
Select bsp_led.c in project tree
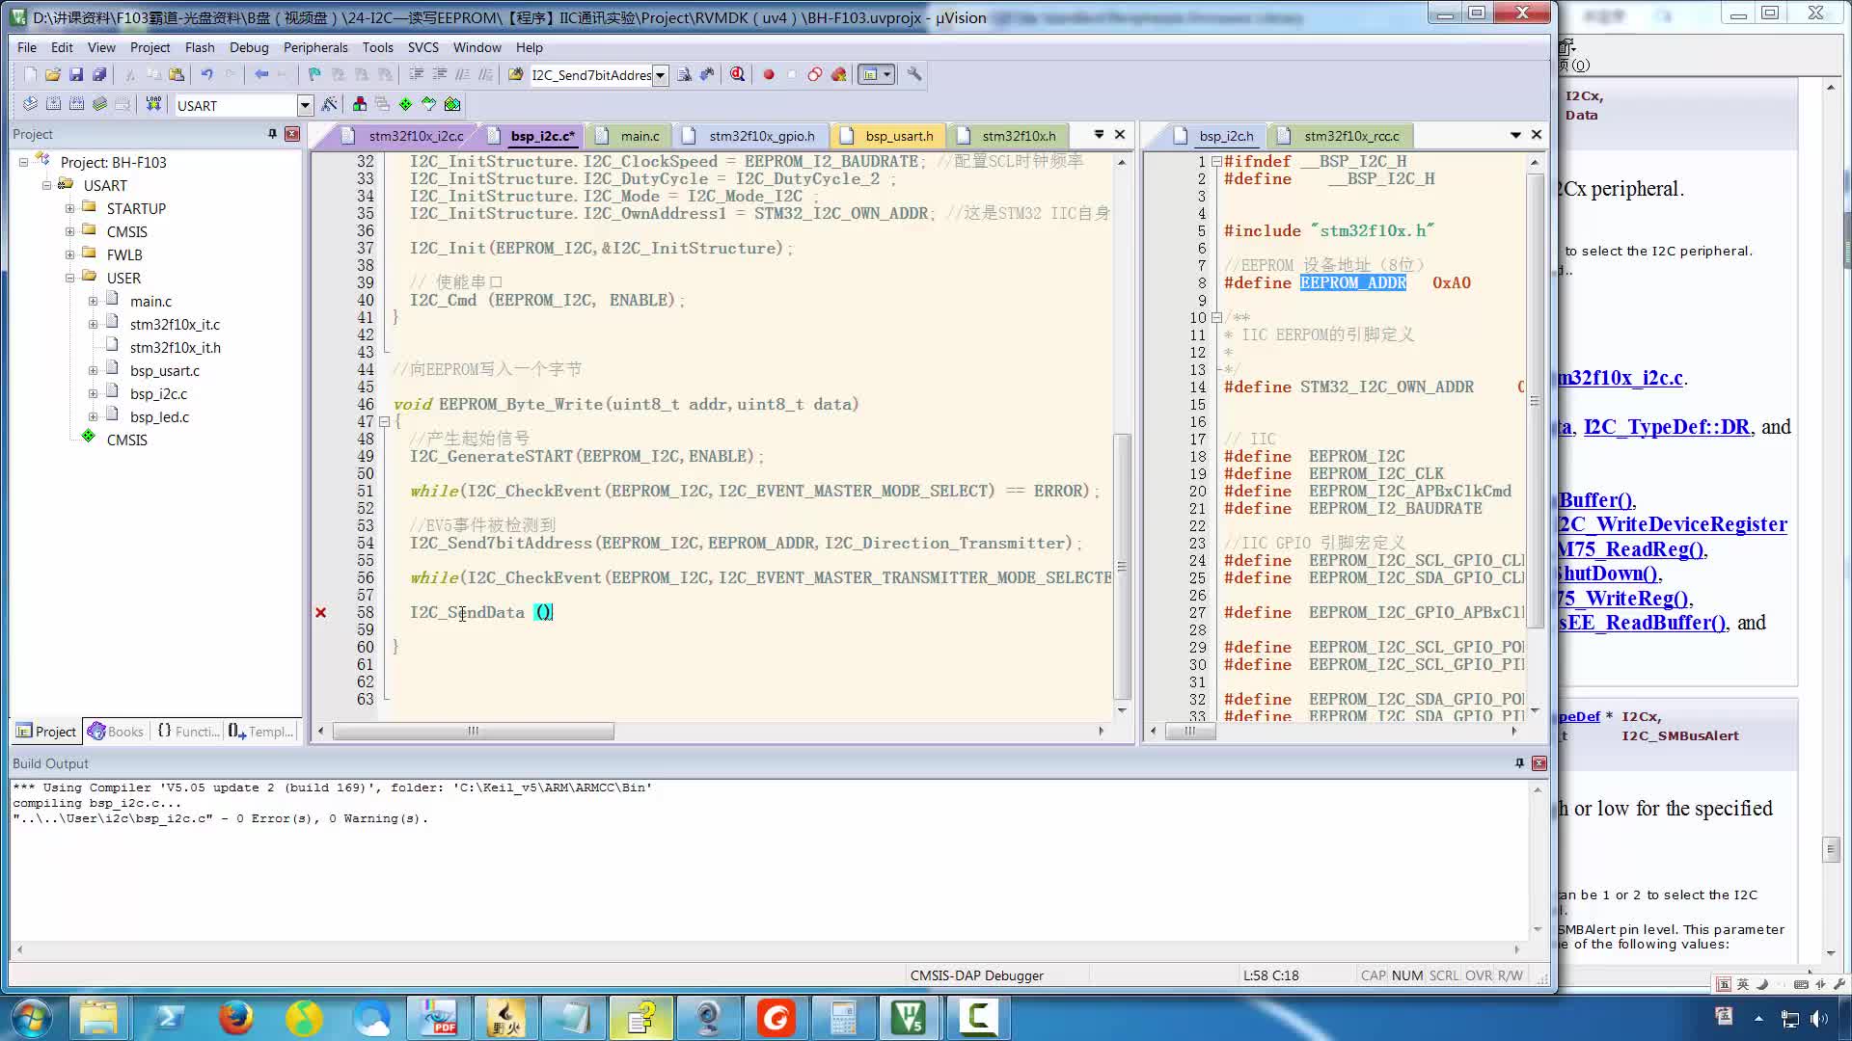pos(159,416)
